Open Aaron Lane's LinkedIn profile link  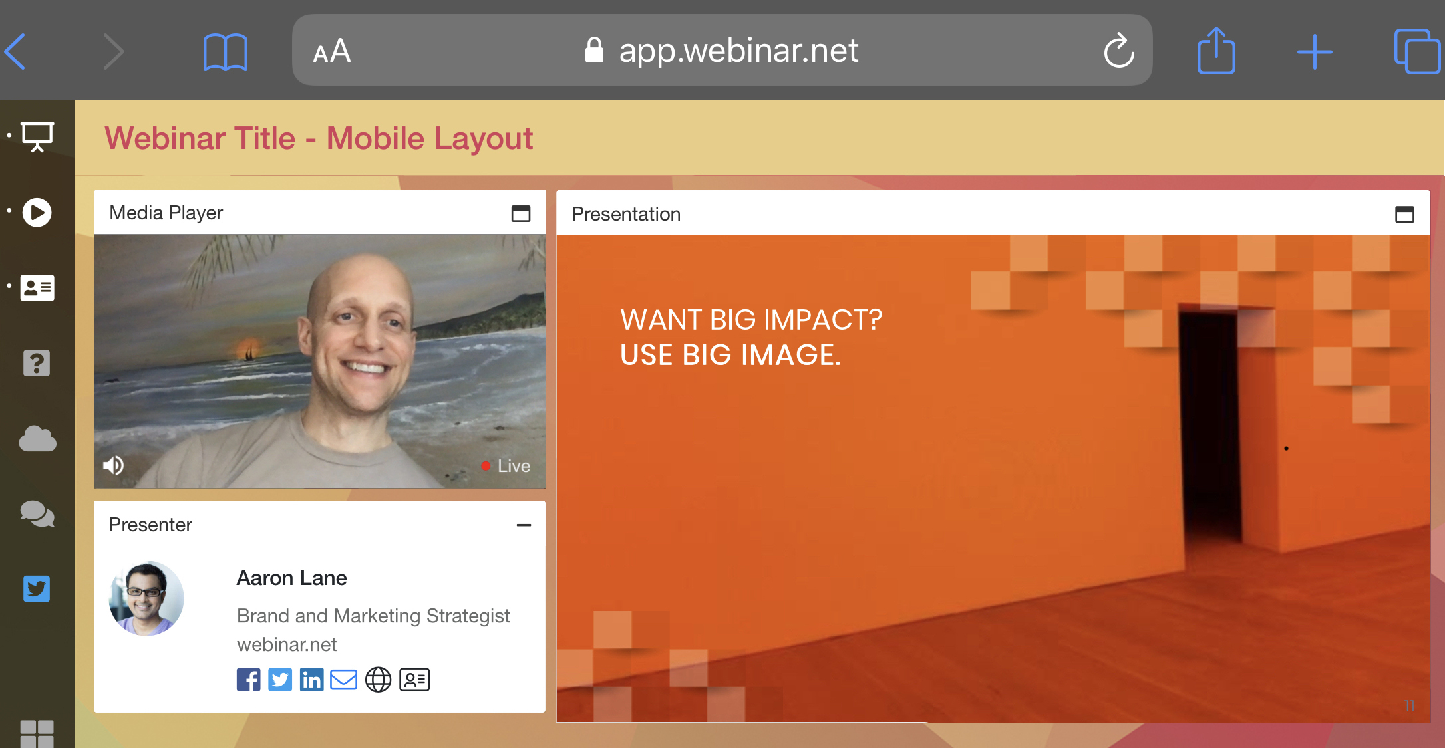click(311, 680)
